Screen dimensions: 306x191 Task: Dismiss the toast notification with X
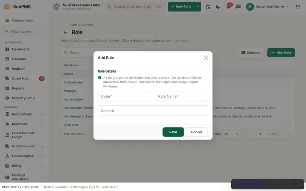pyautogui.click(x=296, y=184)
